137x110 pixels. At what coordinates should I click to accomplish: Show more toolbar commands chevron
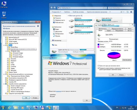[x=110, y=12]
